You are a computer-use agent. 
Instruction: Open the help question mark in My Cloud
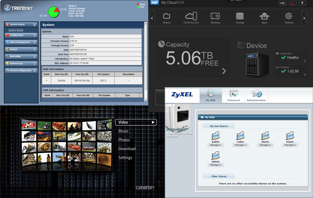(302, 3)
